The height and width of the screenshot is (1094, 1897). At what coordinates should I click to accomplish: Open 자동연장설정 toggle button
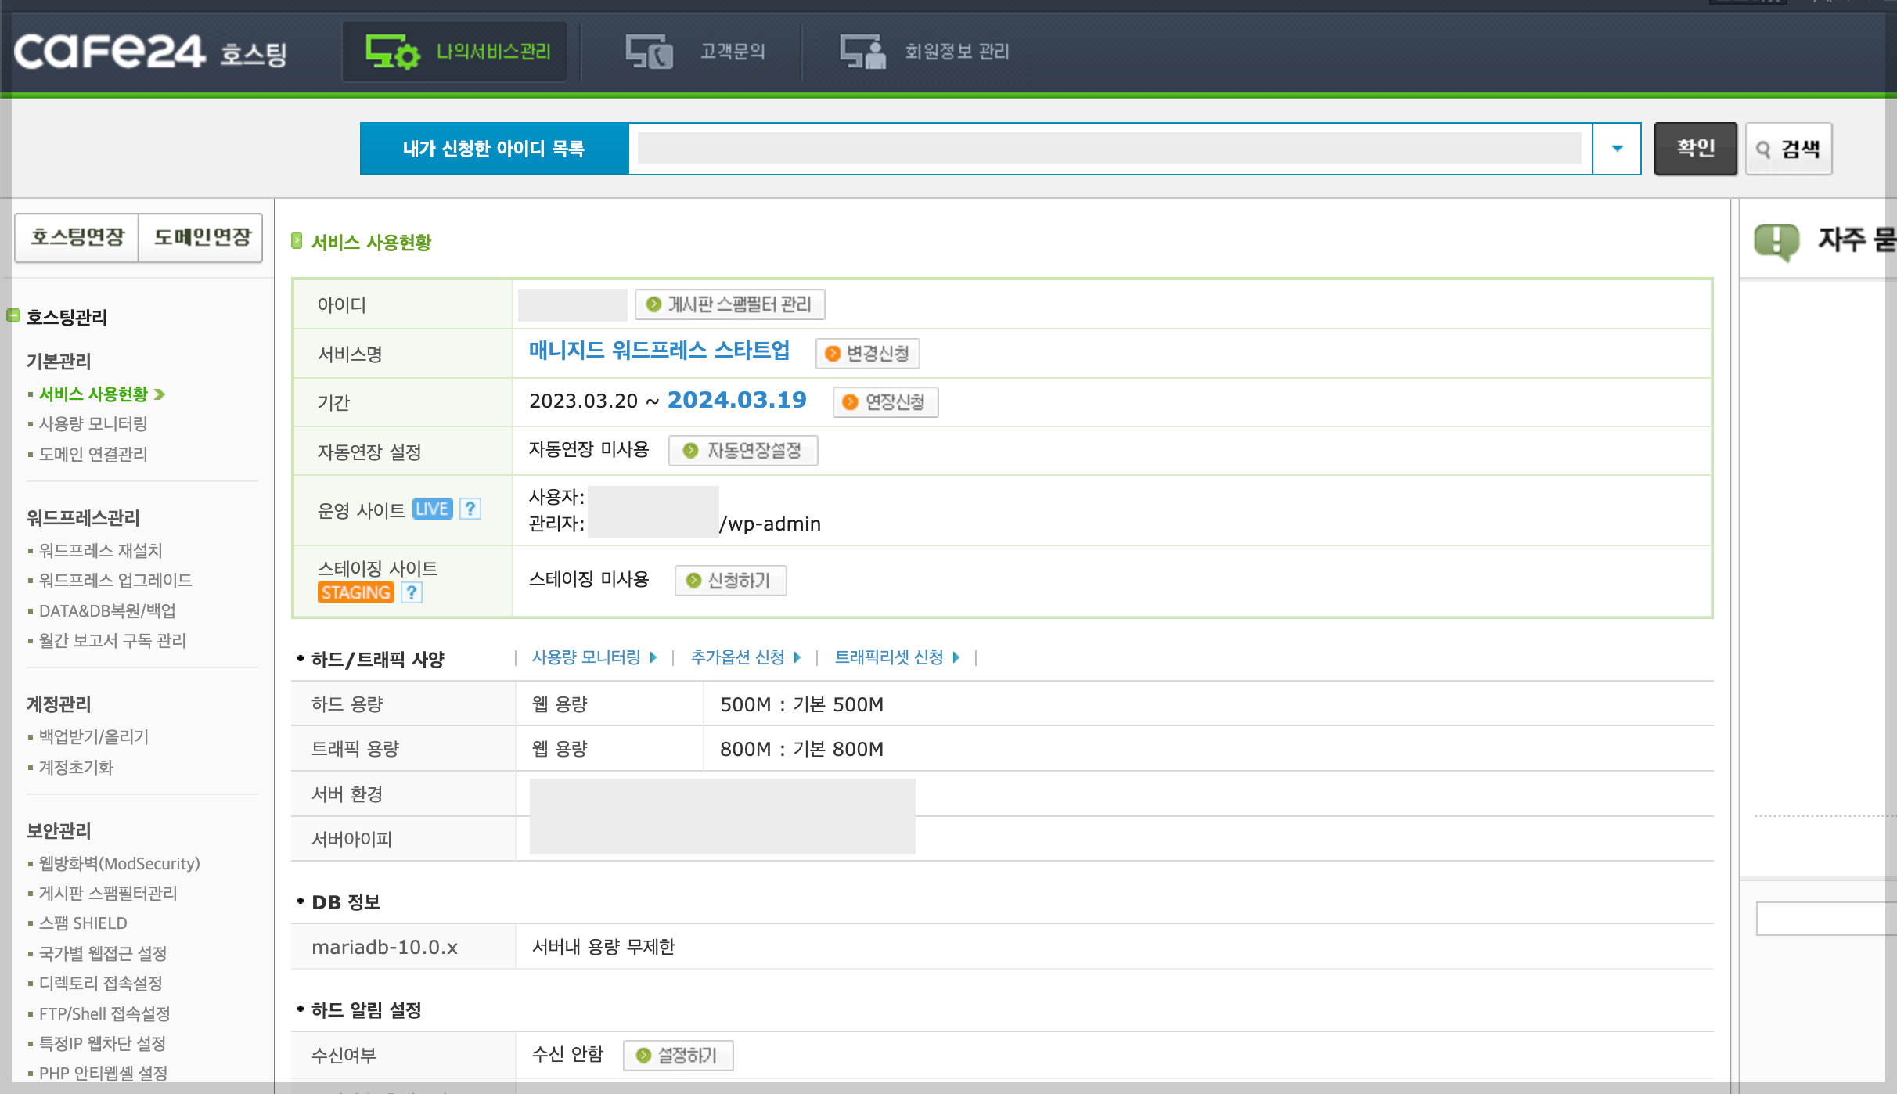click(x=743, y=451)
